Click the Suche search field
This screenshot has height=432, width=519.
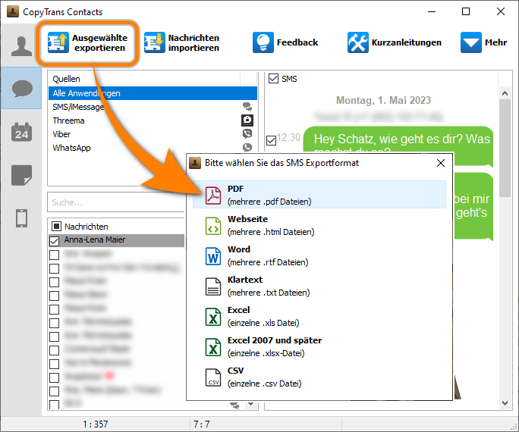pos(116,202)
